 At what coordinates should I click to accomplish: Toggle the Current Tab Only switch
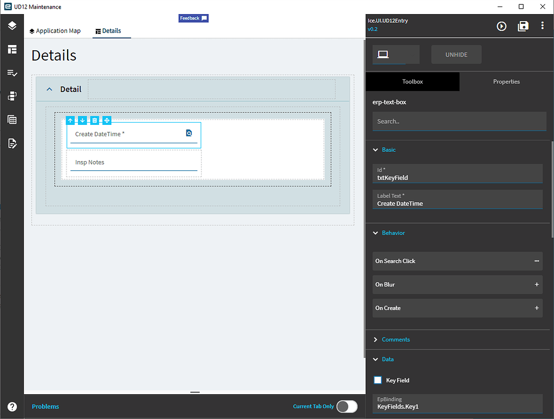[x=347, y=406]
